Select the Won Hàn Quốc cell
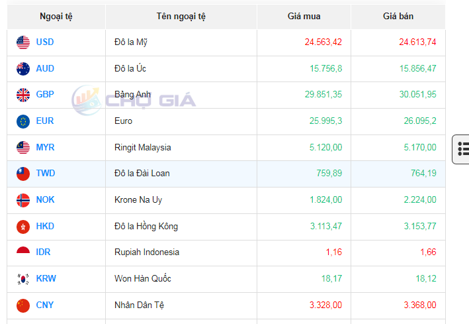 coord(181,279)
